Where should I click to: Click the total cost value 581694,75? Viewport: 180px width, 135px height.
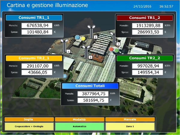click(x=93, y=100)
